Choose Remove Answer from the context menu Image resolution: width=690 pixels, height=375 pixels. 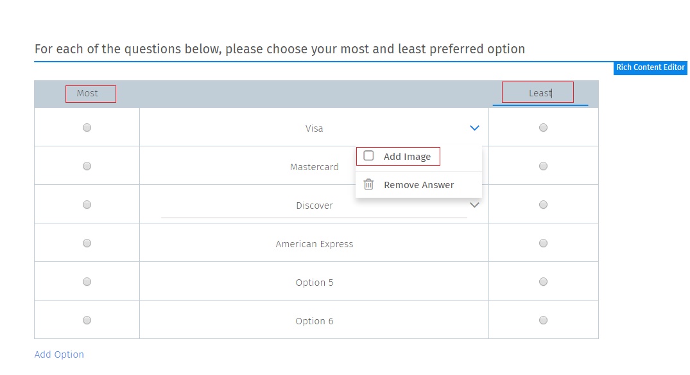click(x=418, y=184)
